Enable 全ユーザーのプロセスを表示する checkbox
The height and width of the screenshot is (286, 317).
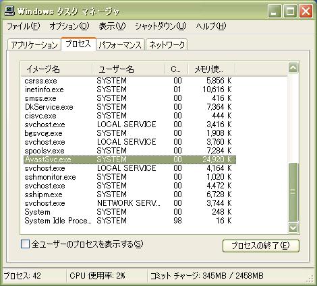pyautogui.click(x=25, y=244)
